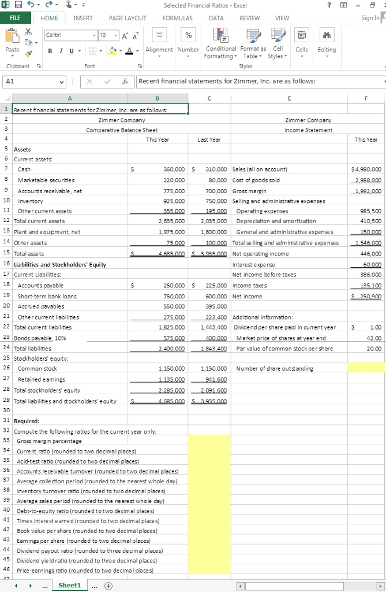Expand the Name Box dropdown
The width and height of the screenshot is (386, 592).
[x=62, y=82]
